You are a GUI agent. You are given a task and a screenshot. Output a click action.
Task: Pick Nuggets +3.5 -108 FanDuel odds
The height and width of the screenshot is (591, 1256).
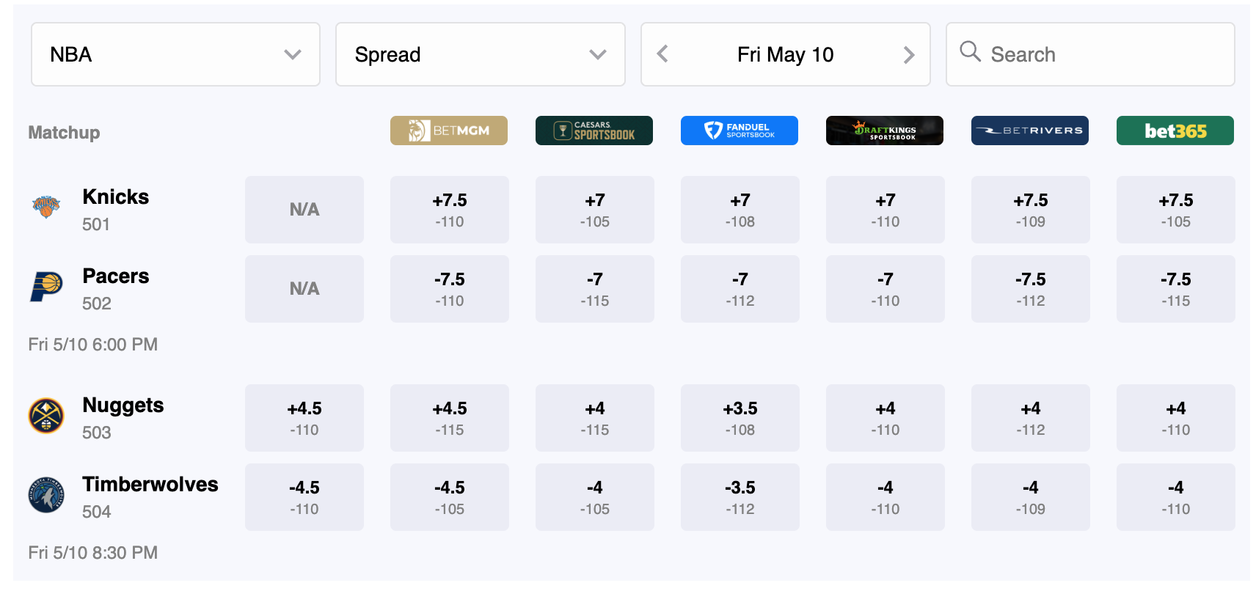point(740,418)
